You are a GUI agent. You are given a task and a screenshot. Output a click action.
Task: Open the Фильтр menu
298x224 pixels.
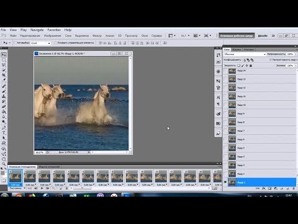tap(97, 35)
